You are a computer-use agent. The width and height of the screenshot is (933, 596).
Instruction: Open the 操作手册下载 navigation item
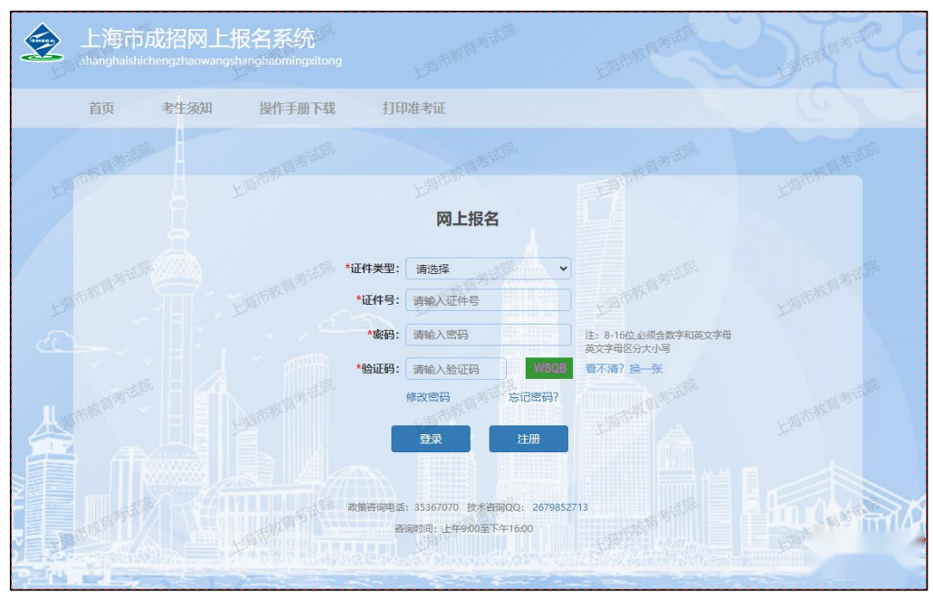(297, 109)
